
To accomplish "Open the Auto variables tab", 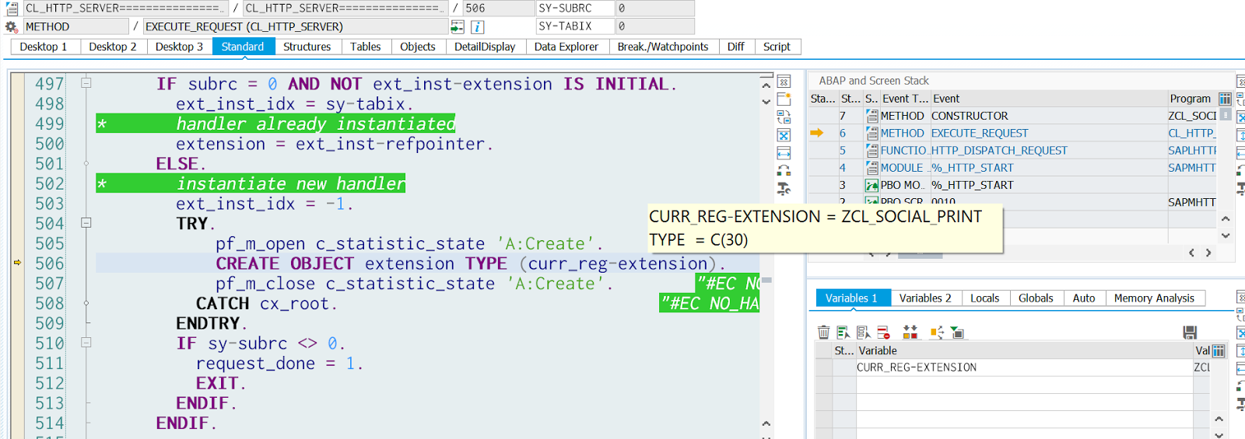I will click(x=1084, y=298).
